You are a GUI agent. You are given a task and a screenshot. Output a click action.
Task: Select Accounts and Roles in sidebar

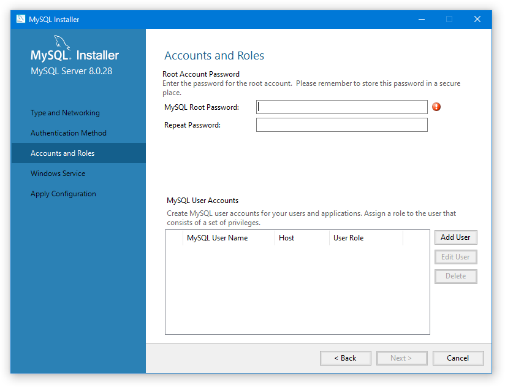click(x=63, y=153)
